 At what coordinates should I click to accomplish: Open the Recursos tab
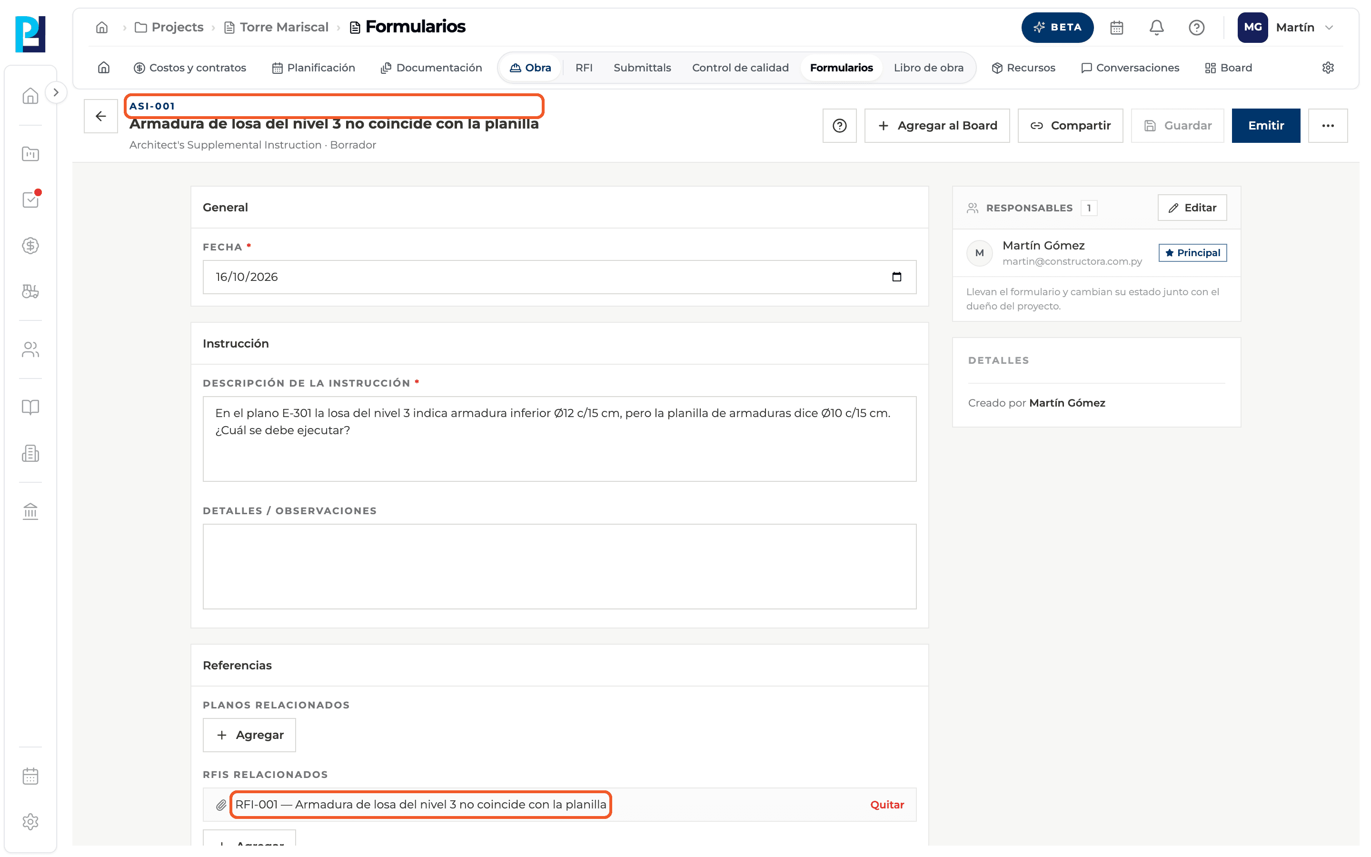tap(1023, 68)
